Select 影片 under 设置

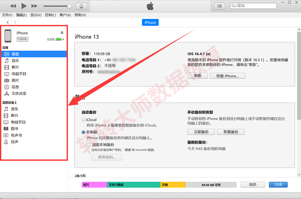click(34, 67)
